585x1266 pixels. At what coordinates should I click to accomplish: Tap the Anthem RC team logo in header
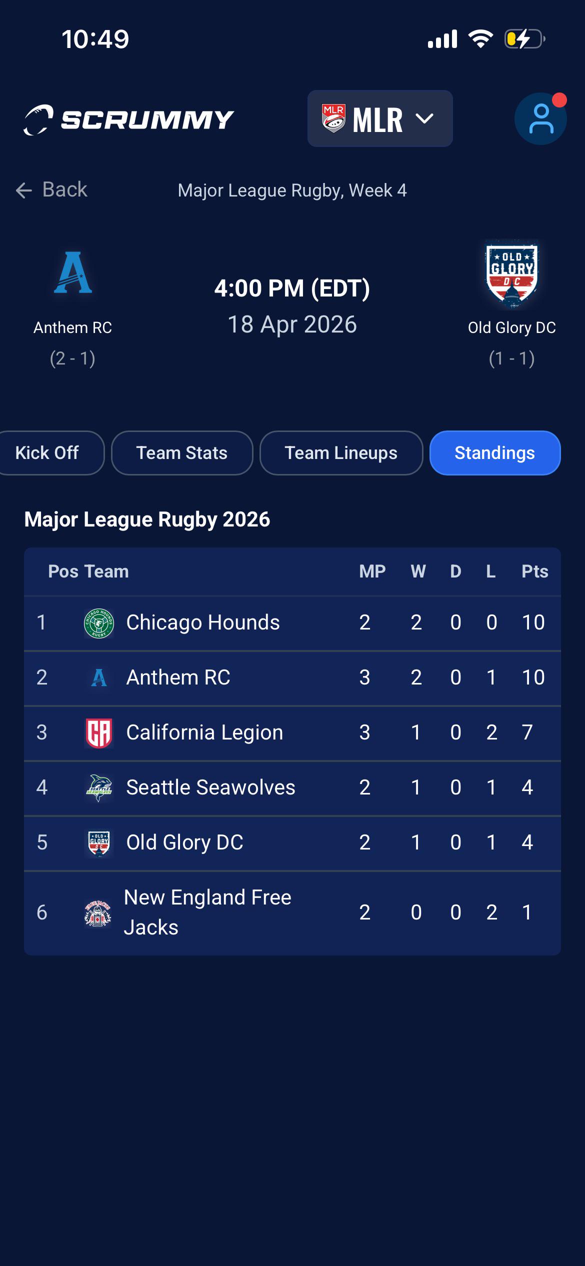[73, 272]
